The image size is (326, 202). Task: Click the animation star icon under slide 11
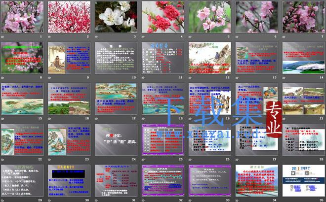pyautogui.click(x=143, y=78)
